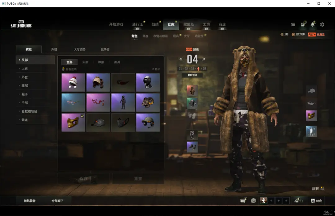
Task: Switch to the 竞争者 contender tab
Action: point(105,49)
